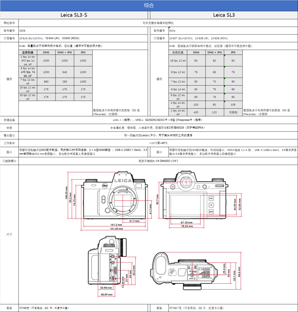This screenshot has height=312, width=298.
Task: Select the 三脚架螺口 row label
Action: [9, 161]
